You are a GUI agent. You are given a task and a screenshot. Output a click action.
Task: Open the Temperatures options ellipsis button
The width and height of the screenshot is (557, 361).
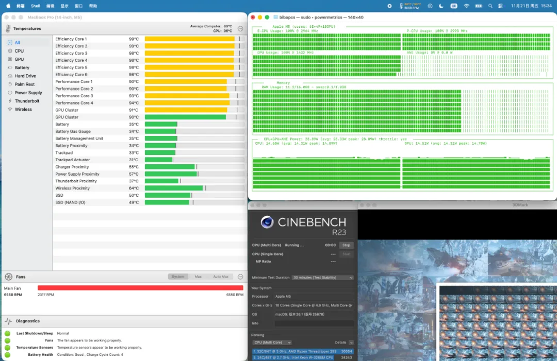[x=240, y=29]
